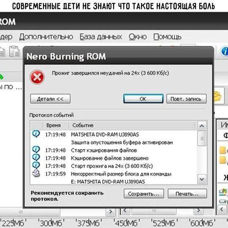The width and height of the screenshot is (228, 228).
Task: Click the yellow folder icon right of dialog
Action: pos(218,96)
